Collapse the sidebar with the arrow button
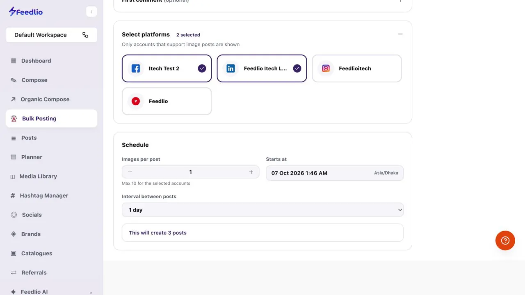This screenshot has width=525, height=295. click(91, 12)
